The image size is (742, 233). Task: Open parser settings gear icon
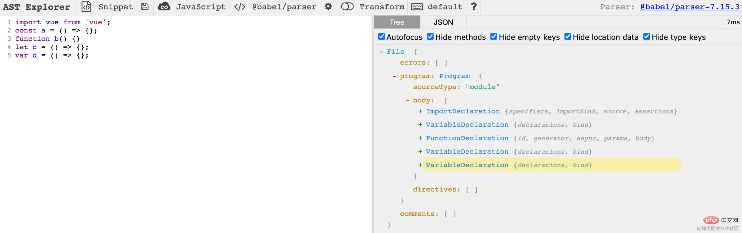(328, 7)
